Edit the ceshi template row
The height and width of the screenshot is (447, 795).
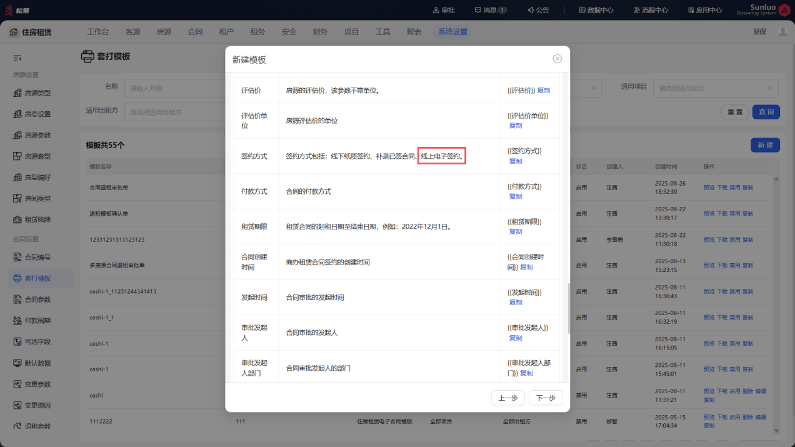761,391
